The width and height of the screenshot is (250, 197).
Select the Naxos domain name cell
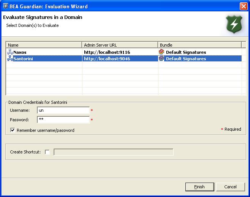pos(44,52)
